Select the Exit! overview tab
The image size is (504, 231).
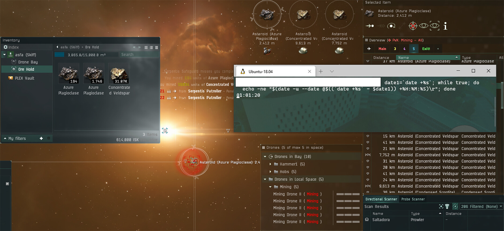tap(426, 49)
